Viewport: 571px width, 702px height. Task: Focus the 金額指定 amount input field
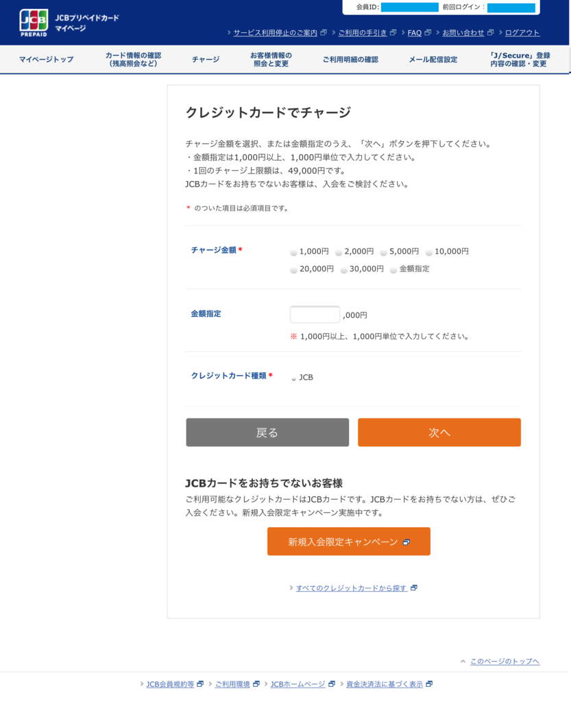coord(315,314)
